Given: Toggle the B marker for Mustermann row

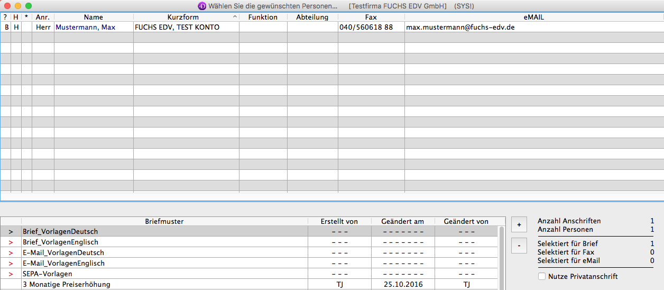Looking at the screenshot, I should (x=6, y=27).
